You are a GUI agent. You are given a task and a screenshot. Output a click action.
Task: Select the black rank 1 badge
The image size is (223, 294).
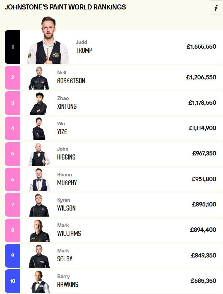pyautogui.click(x=13, y=47)
